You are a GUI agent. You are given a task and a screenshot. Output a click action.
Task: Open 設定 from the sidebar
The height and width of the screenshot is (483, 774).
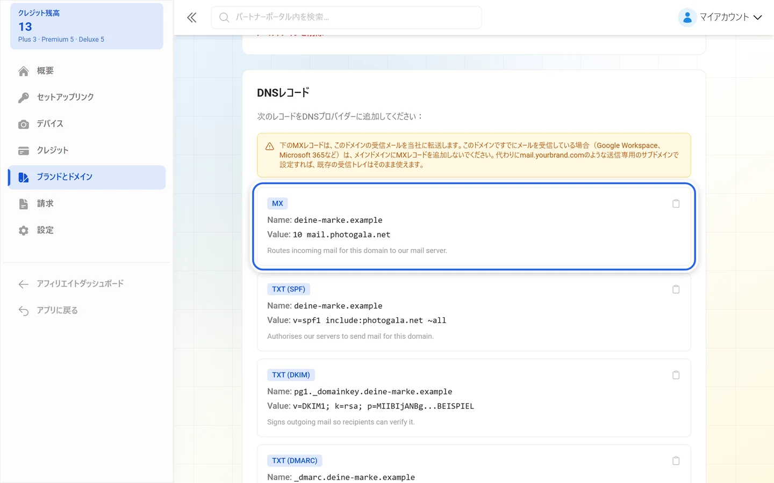[x=87, y=230]
